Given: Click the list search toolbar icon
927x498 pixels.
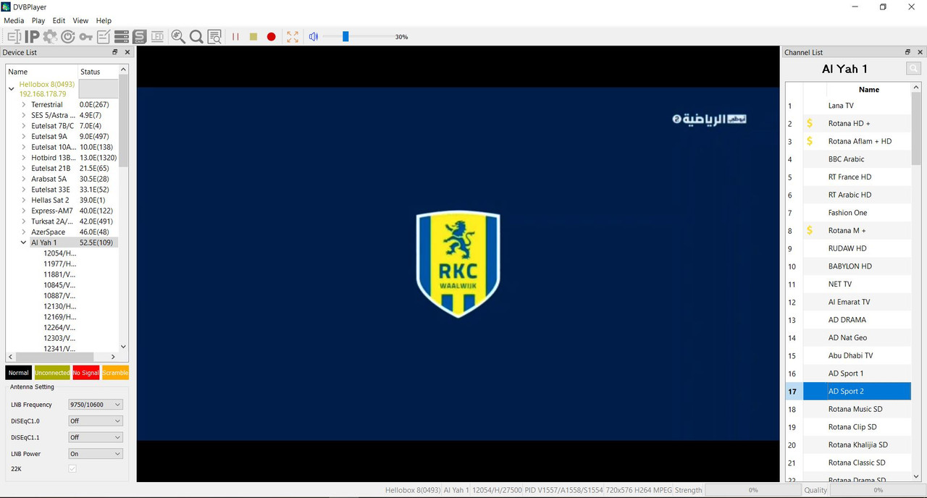Looking at the screenshot, I should (x=214, y=36).
